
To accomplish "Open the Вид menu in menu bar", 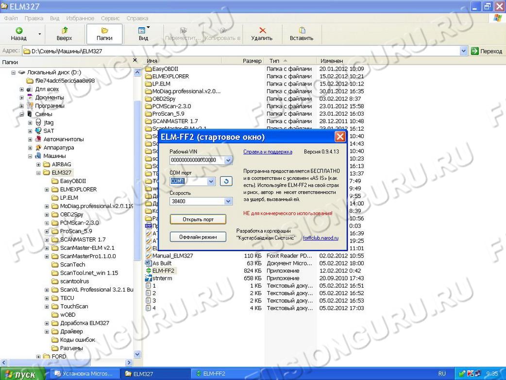I will tap(54, 18).
